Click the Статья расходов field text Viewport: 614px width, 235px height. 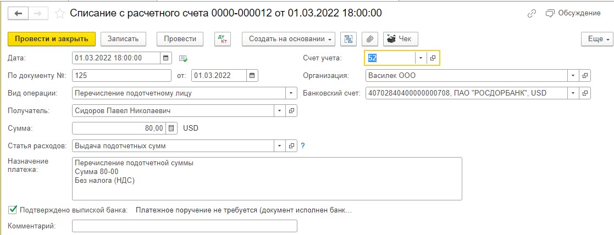coord(174,146)
